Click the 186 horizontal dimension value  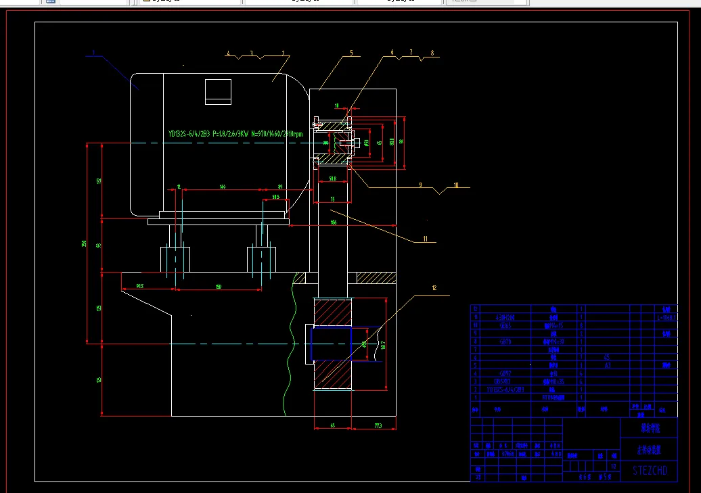point(334,222)
